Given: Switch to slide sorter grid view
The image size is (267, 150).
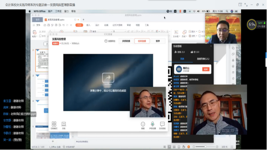Looking at the screenshot, I should click(x=174, y=147).
